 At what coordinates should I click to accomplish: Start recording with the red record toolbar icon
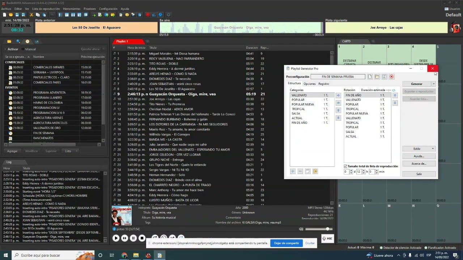click(x=148, y=15)
